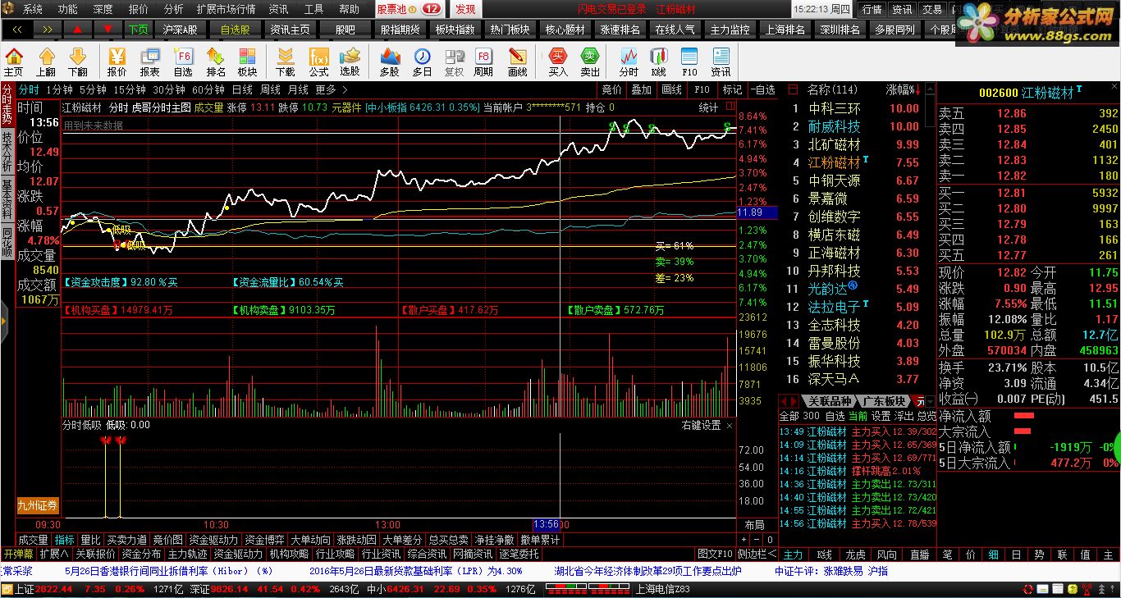Click the red down-triangle navigation button
1121x598 pixels.
[x=108, y=29]
